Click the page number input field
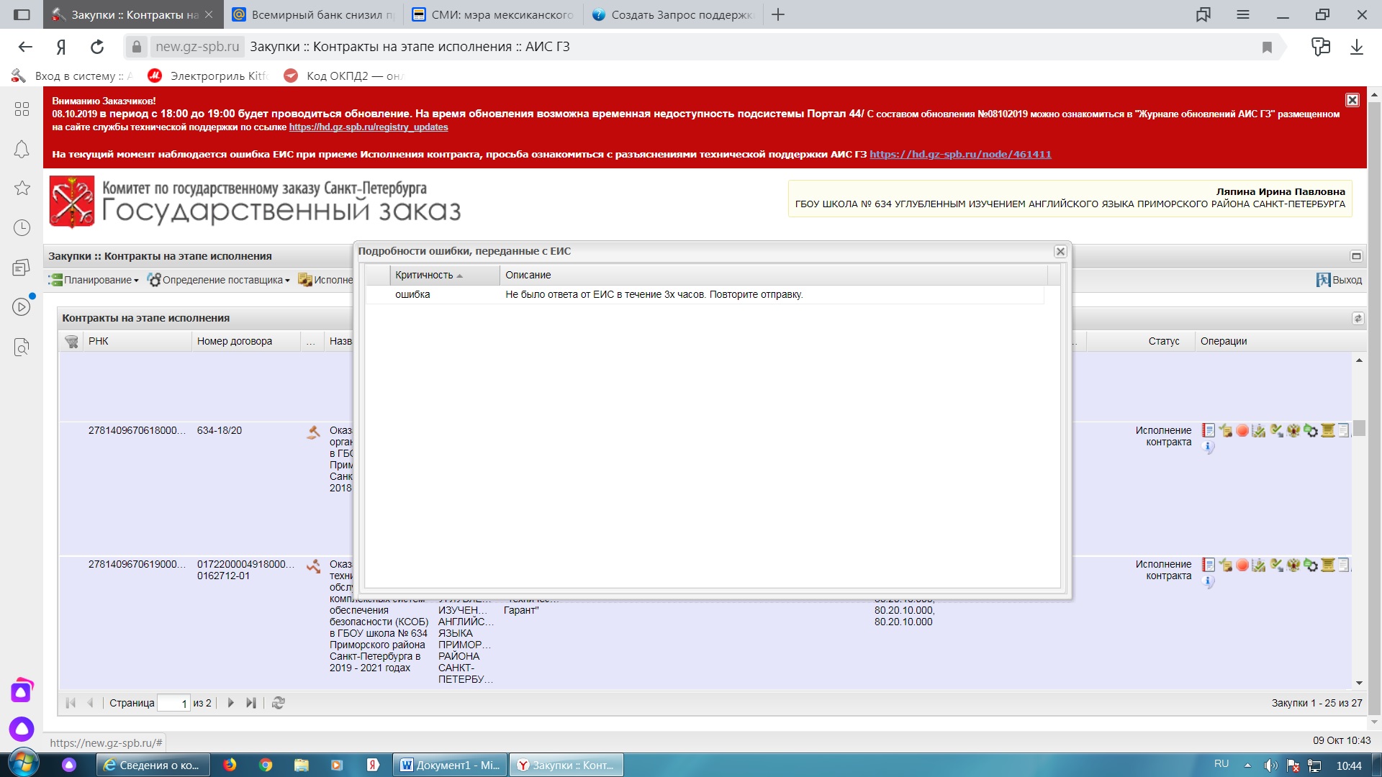This screenshot has height=777, width=1382. pos(173,703)
